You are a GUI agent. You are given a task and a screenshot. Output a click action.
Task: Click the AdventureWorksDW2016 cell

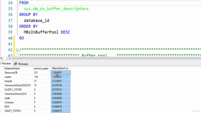tap(18, 85)
